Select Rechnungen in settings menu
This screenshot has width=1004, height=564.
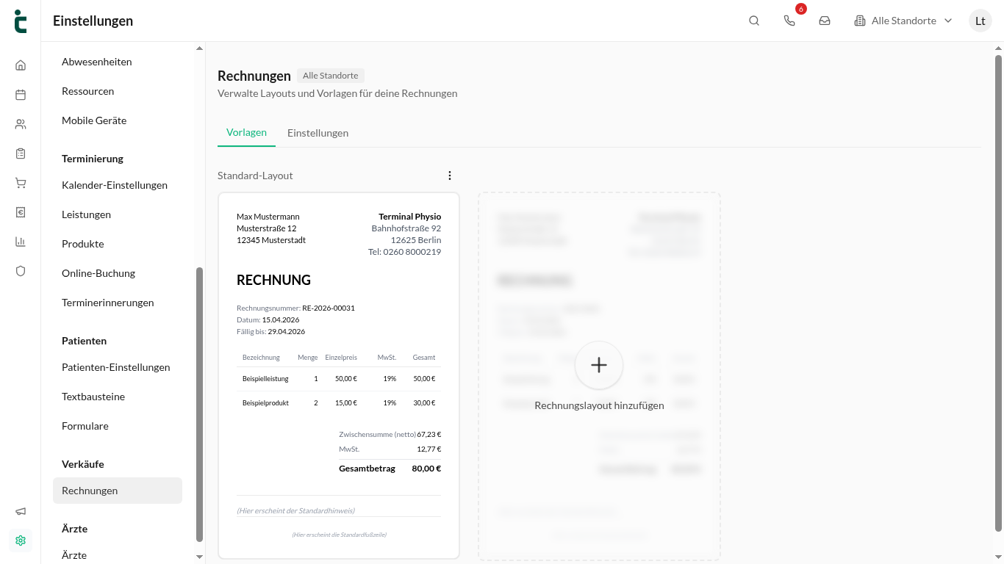coord(118,491)
